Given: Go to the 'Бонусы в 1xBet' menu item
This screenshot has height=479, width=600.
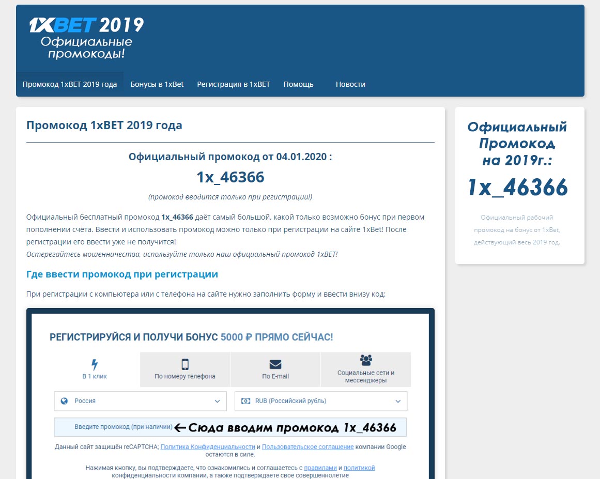Looking at the screenshot, I should click(x=157, y=84).
